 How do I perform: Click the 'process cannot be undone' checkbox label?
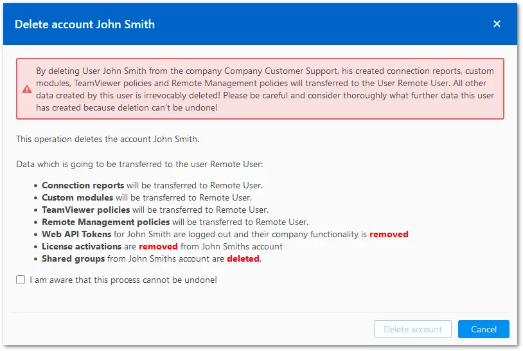coord(123,280)
